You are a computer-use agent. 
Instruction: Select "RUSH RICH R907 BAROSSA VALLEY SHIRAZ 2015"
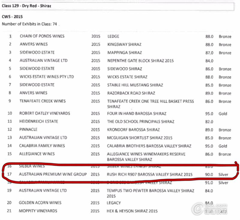pos(150,174)
